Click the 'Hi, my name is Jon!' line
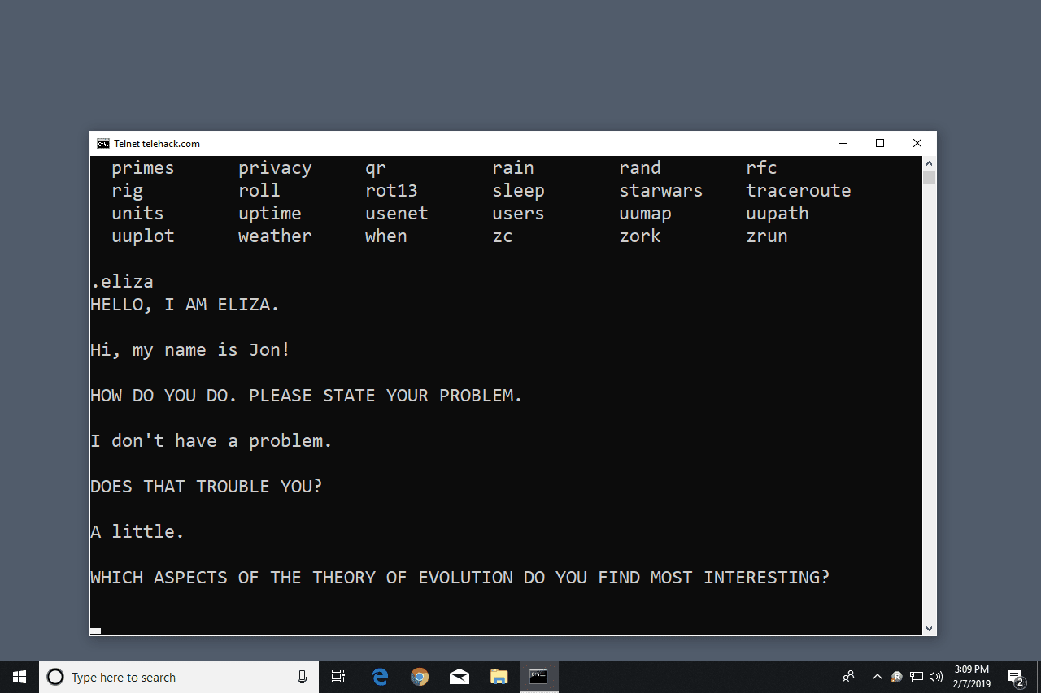The height and width of the screenshot is (693, 1041). [190, 350]
